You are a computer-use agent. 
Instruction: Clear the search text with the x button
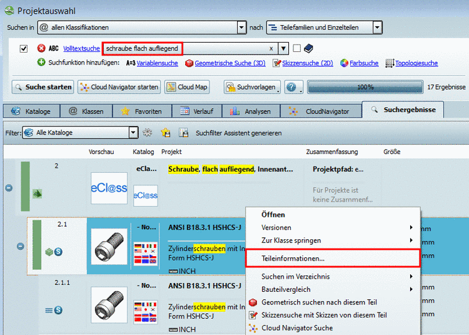(x=271, y=48)
